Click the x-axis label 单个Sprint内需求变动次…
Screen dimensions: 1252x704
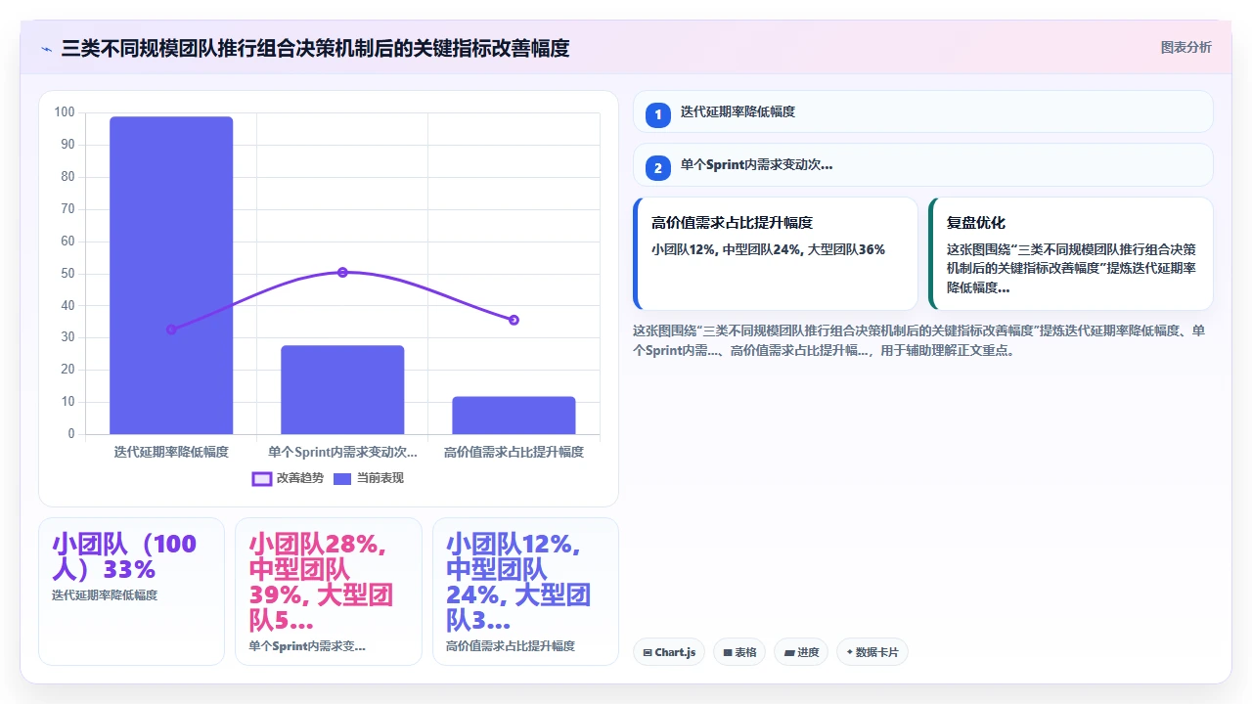[342, 452]
